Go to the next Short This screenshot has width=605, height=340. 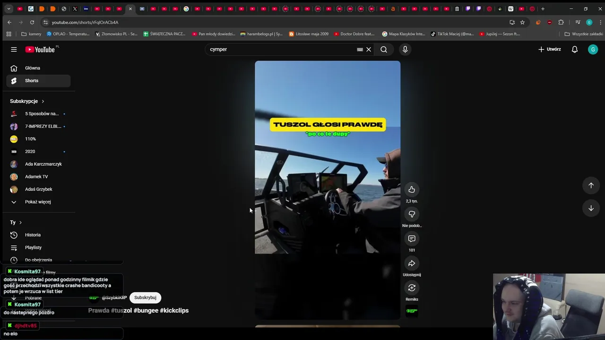[x=591, y=208]
